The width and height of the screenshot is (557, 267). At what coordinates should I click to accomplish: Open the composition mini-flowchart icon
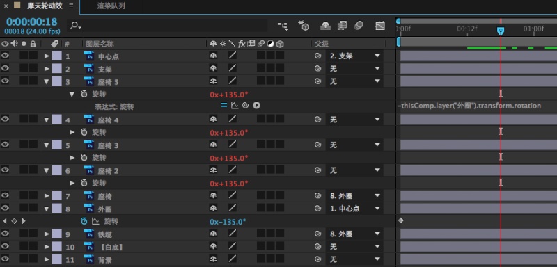point(283,26)
